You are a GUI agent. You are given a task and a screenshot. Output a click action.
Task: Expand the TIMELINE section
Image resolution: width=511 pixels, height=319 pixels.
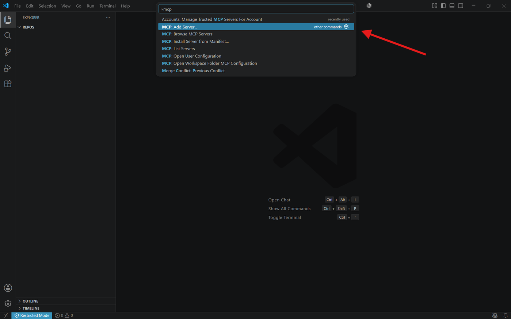66,308
